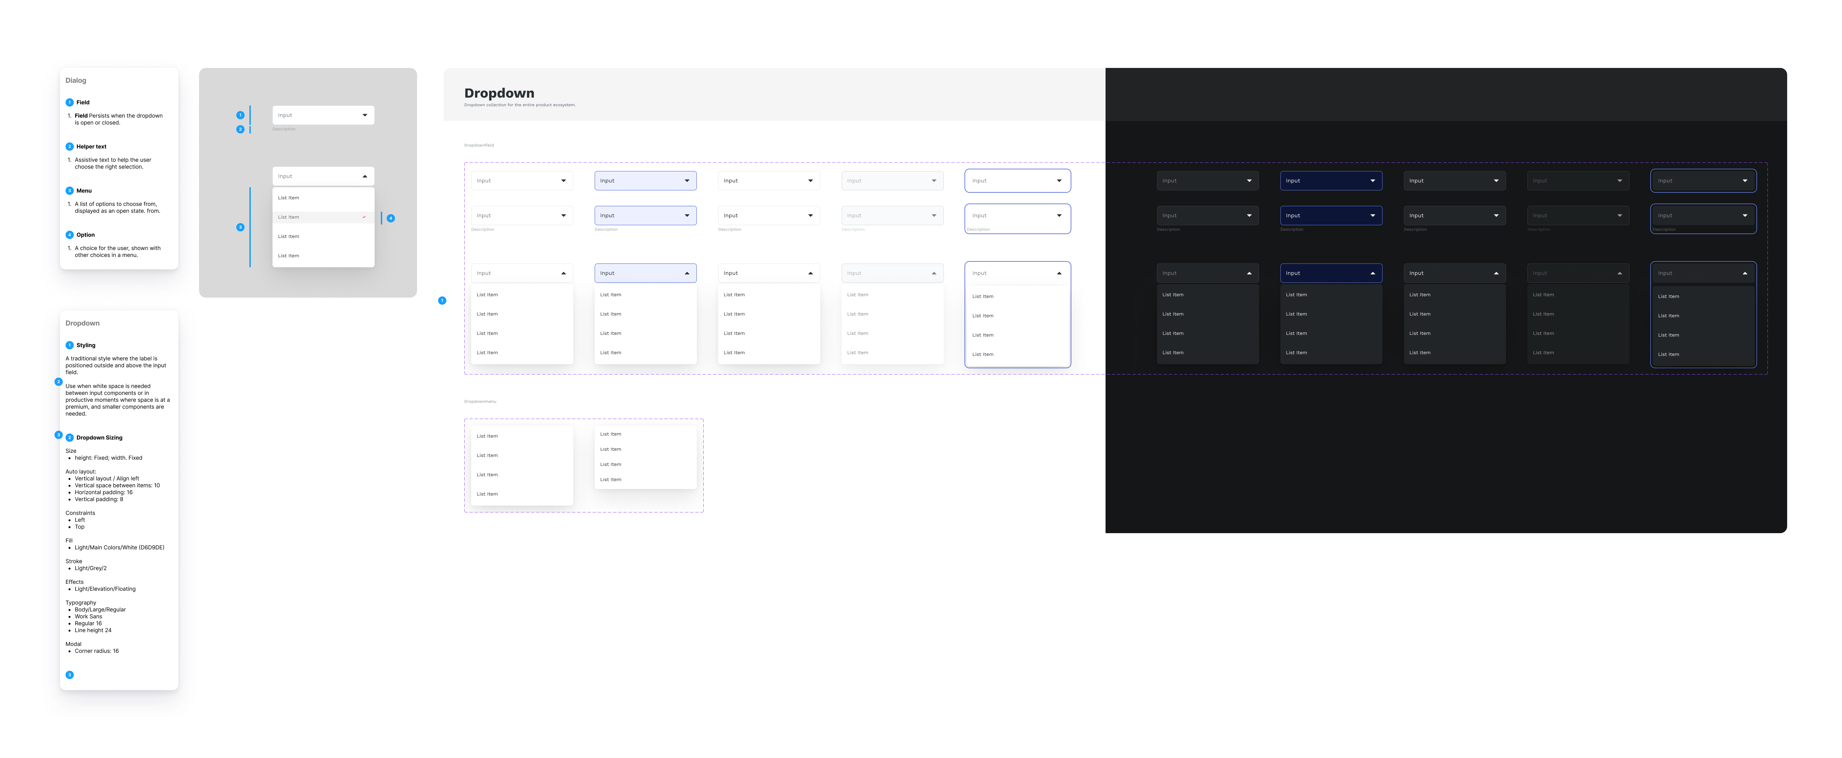Click caret of light disabled dropdown with Description
1842x758 pixels.
(x=934, y=215)
